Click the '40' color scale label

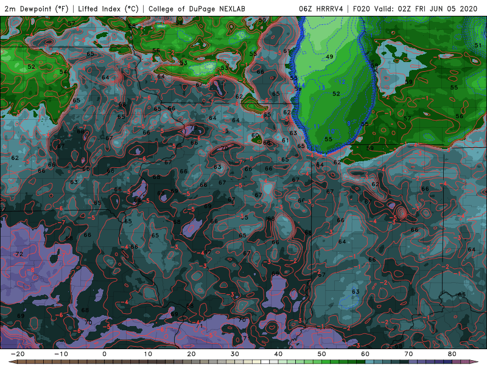pos(278,354)
